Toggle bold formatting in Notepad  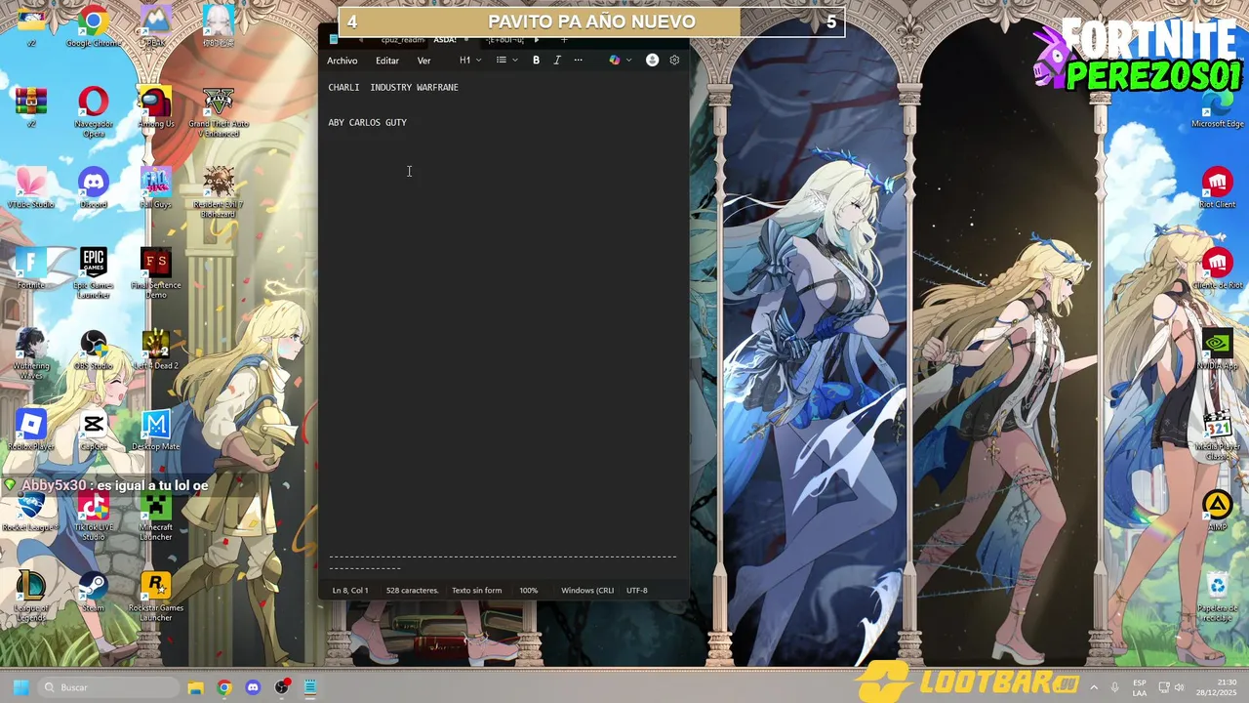[x=536, y=61]
